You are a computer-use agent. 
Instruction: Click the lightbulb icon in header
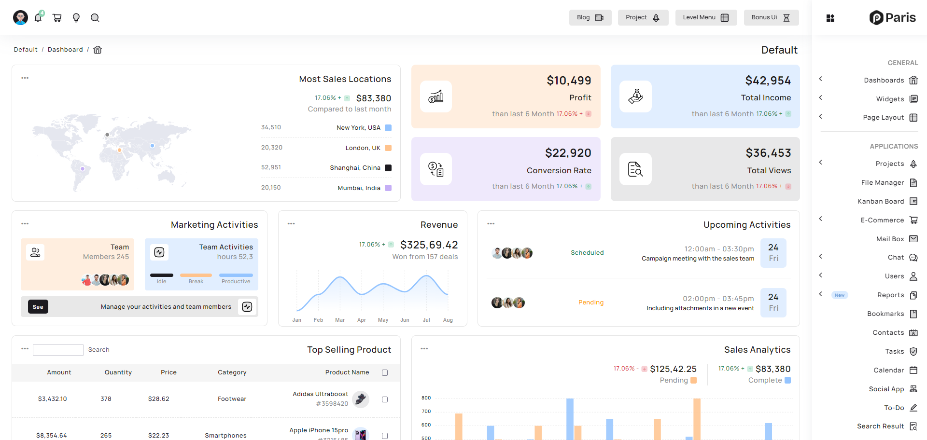click(x=76, y=18)
